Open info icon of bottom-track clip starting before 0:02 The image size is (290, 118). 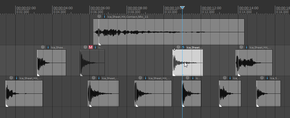pos(17,78)
